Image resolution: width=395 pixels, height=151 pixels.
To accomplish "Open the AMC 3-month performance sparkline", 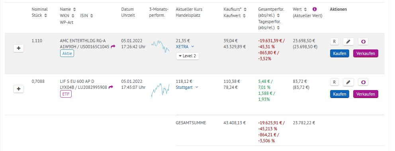I will (x=160, y=46).
